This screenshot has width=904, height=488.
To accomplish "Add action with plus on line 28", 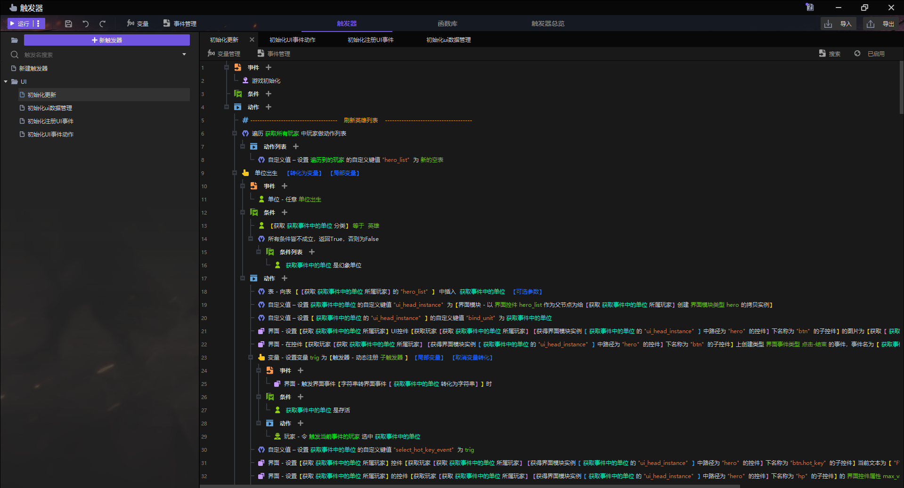I will (x=301, y=423).
